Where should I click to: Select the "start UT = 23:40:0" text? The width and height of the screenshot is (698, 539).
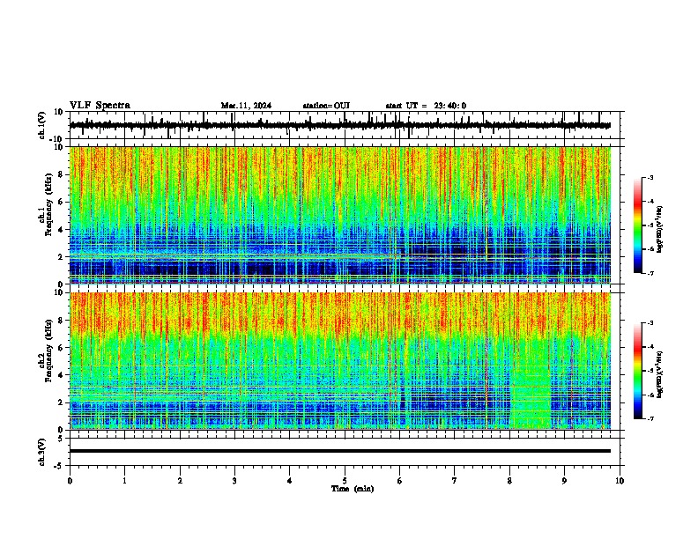pyautogui.click(x=426, y=106)
